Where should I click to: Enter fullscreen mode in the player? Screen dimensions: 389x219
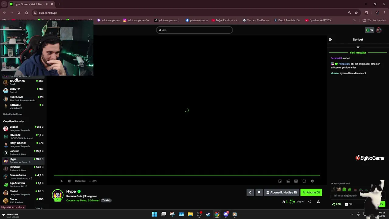point(304,181)
